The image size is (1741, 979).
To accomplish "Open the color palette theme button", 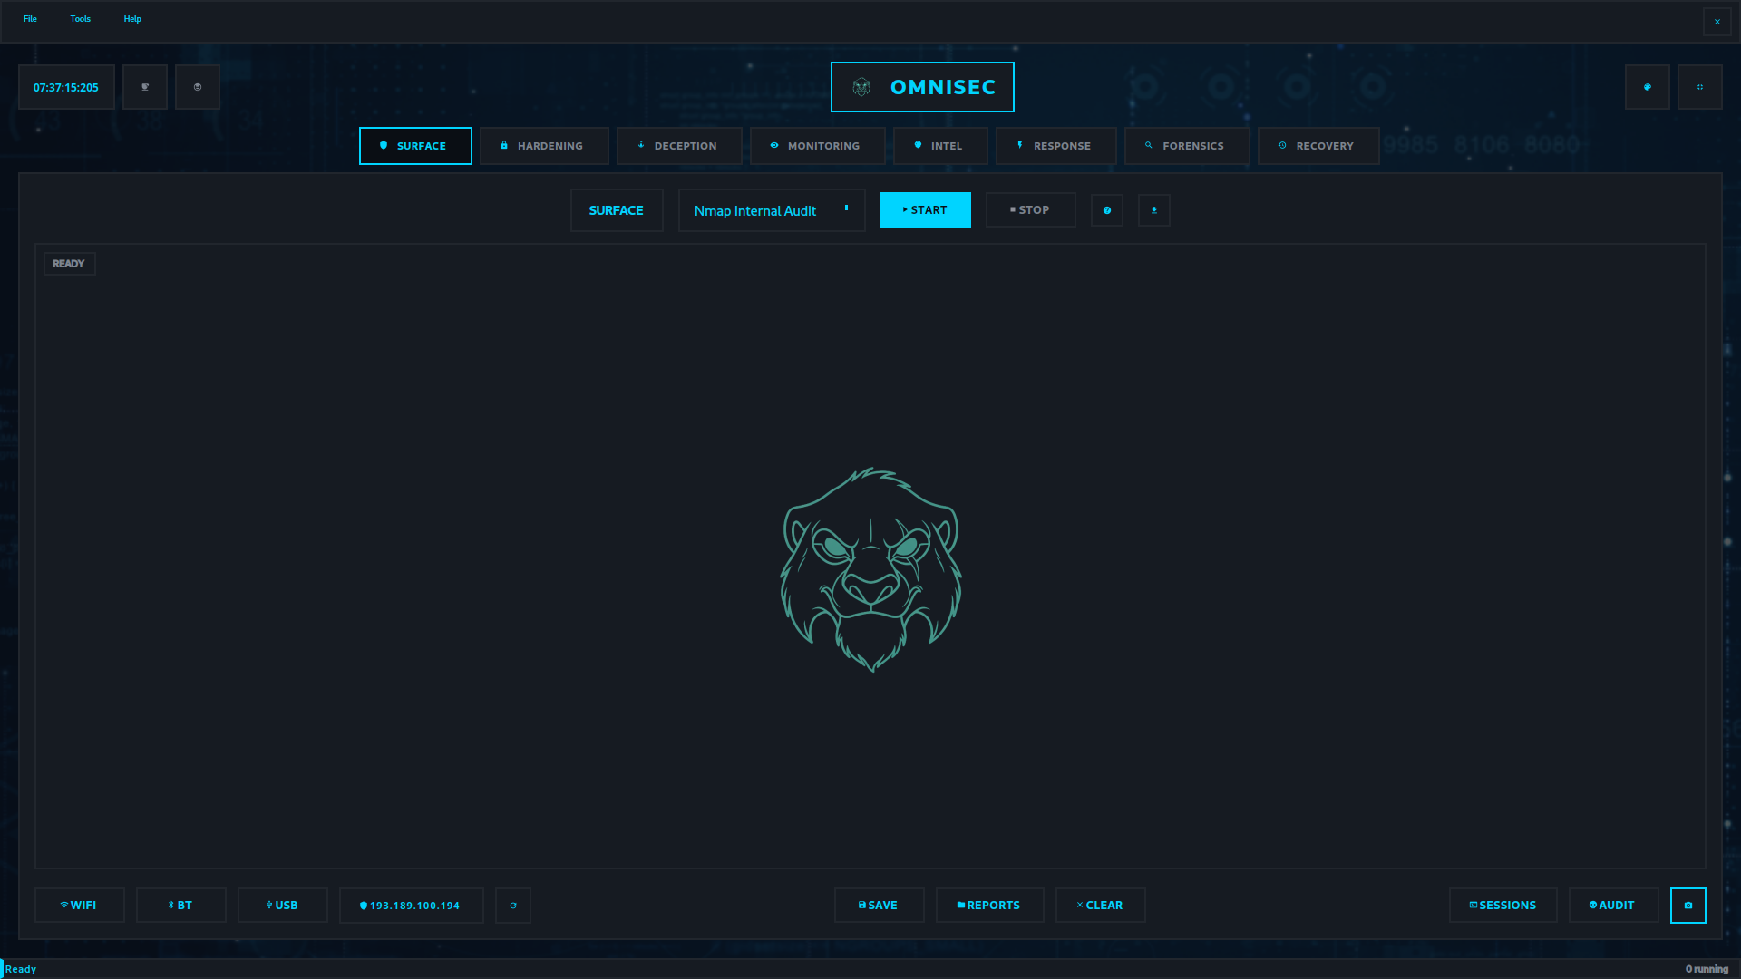I will pos(1647,87).
